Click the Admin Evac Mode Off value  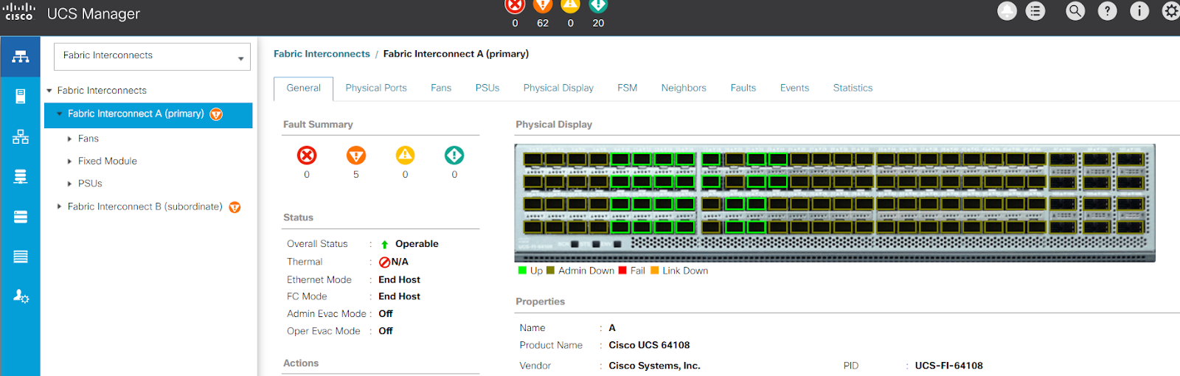pos(386,314)
